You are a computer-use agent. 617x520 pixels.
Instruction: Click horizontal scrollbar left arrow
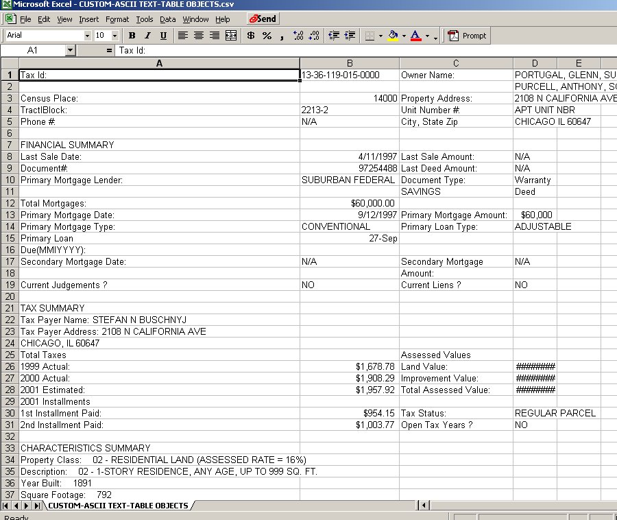[x=424, y=506]
